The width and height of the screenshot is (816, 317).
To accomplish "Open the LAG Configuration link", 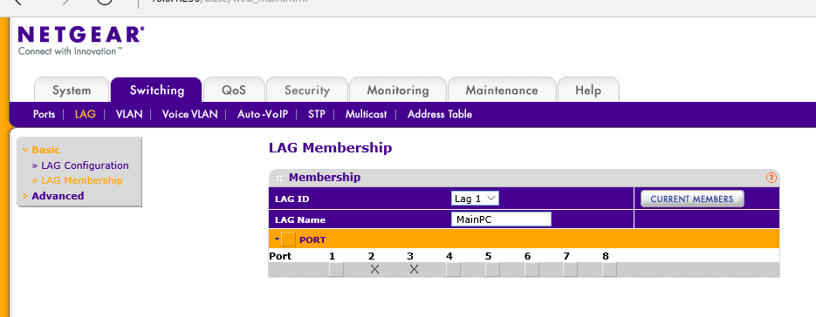I will point(85,165).
